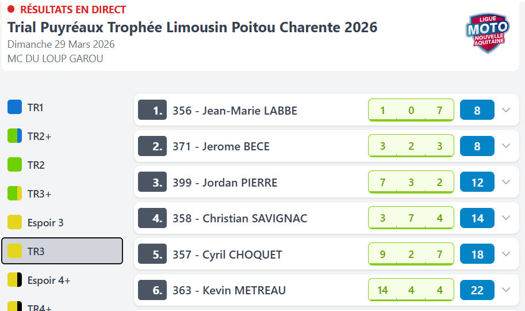525x311 pixels.
Task: Switch to the TR3+ category
Action: click(39, 194)
